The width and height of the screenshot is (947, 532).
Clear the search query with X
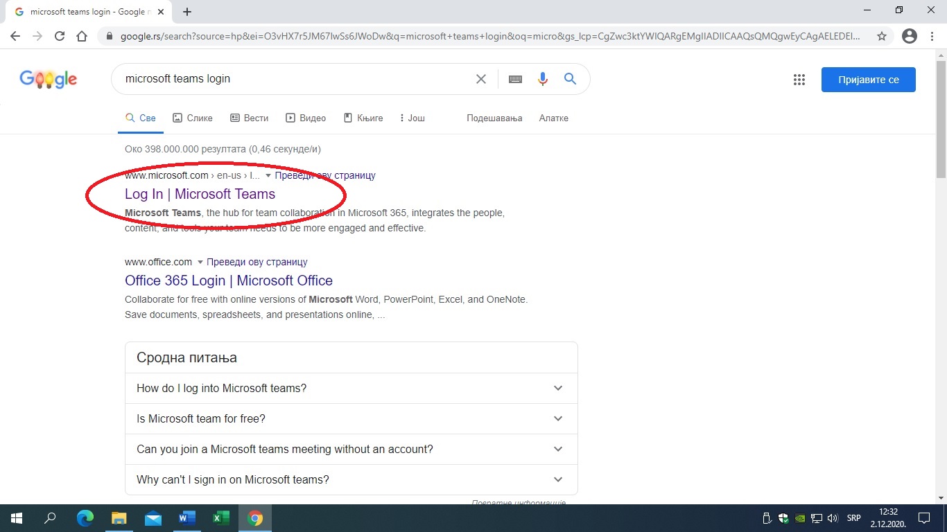(x=480, y=79)
